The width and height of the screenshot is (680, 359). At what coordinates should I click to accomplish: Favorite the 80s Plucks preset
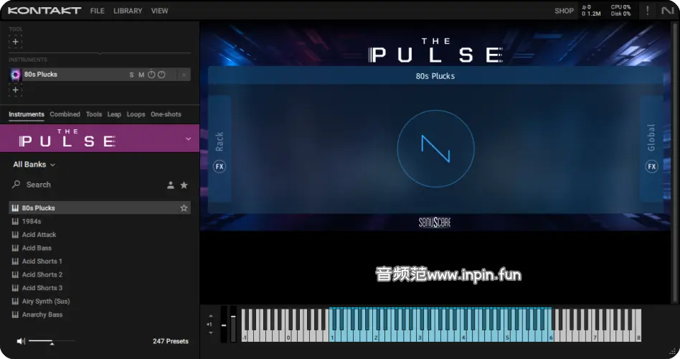coord(184,208)
